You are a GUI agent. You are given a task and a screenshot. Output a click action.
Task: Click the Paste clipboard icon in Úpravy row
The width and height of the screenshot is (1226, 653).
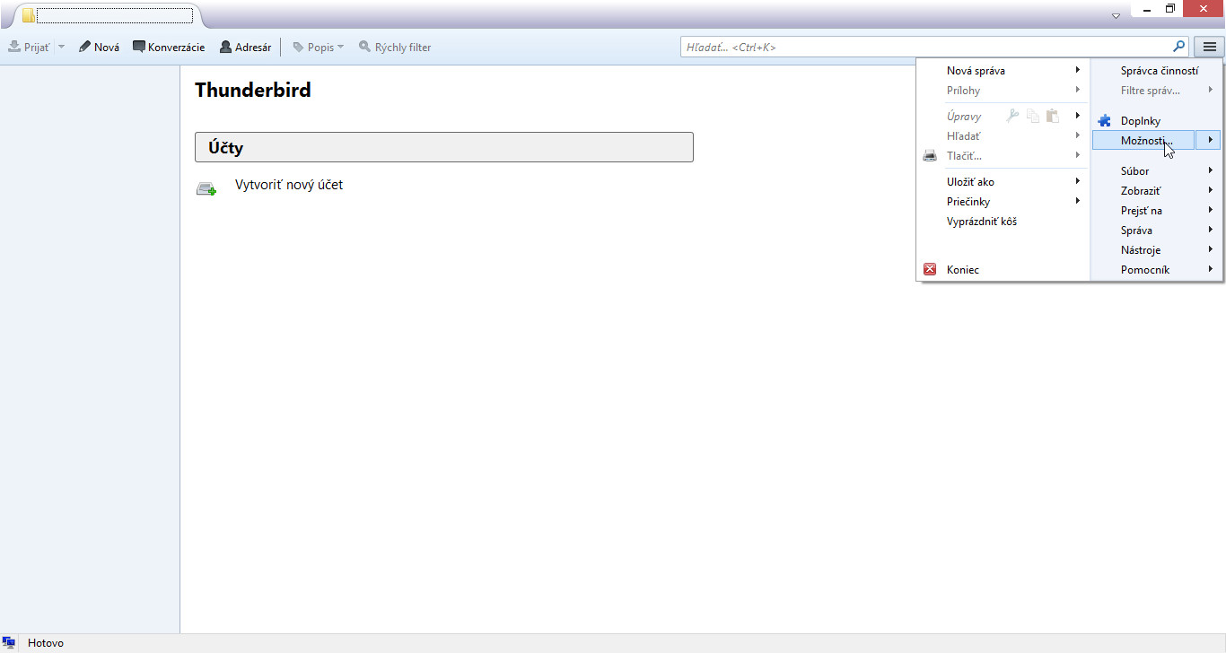click(1053, 116)
